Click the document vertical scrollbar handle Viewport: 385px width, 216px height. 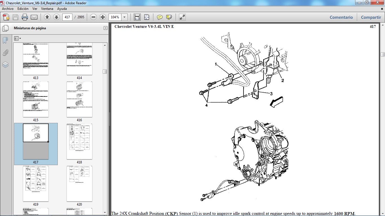point(382,54)
